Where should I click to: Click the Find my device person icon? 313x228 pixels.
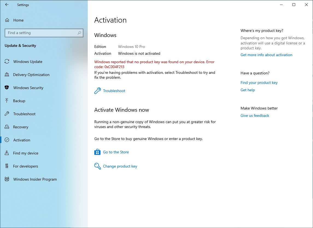[x=7, y=153]
